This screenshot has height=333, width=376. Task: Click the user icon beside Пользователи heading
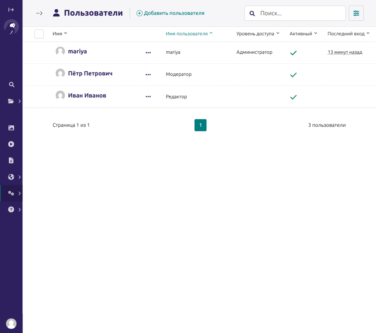57,13
